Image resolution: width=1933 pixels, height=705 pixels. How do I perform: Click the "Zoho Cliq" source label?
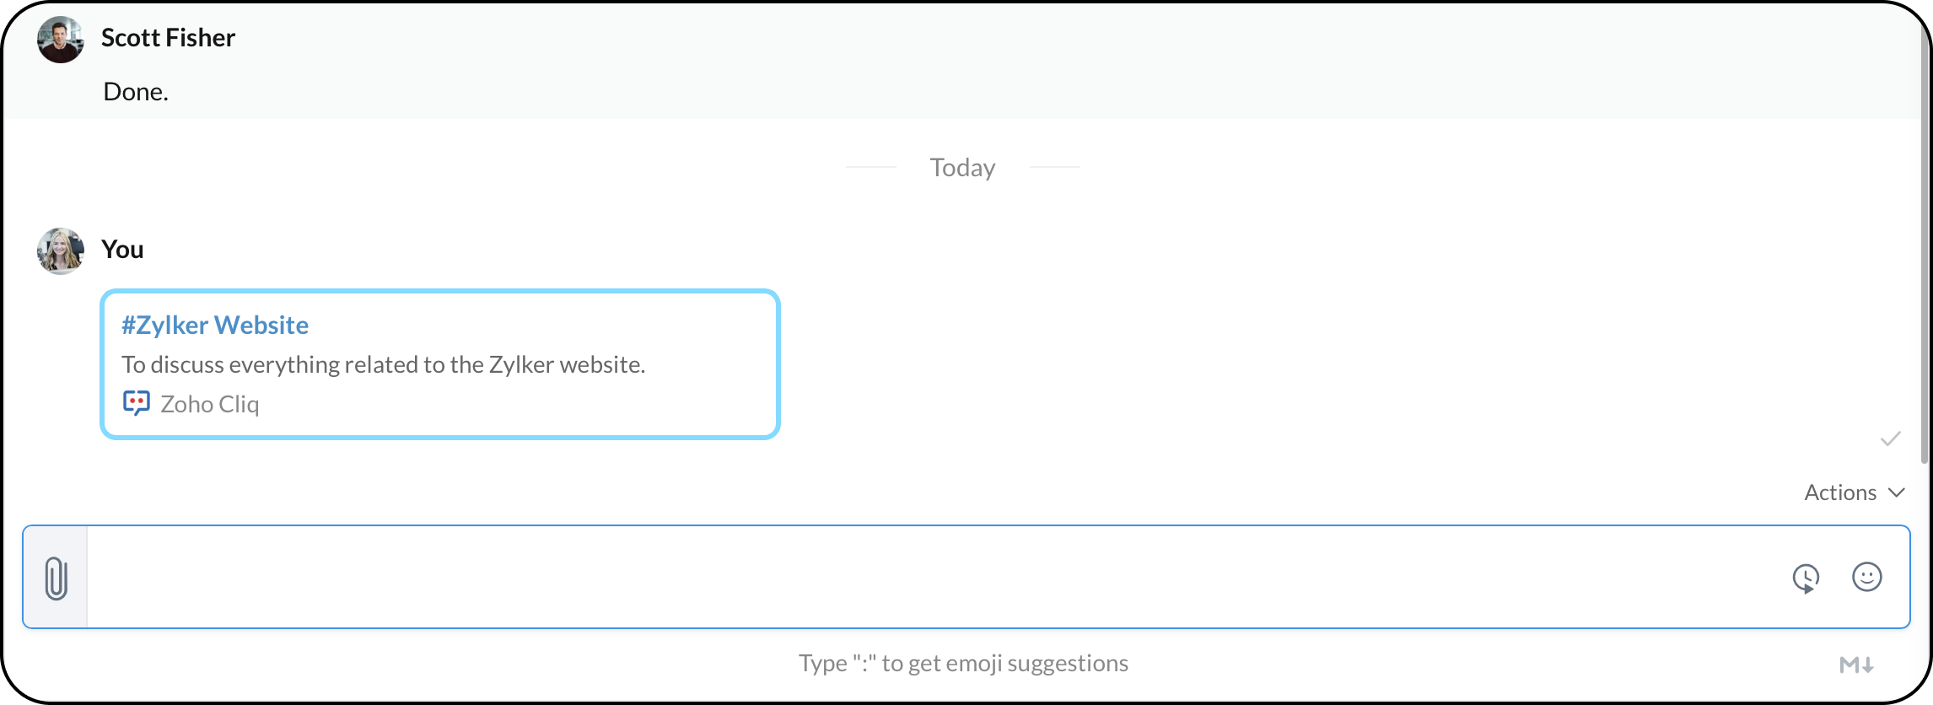[210, 404]
